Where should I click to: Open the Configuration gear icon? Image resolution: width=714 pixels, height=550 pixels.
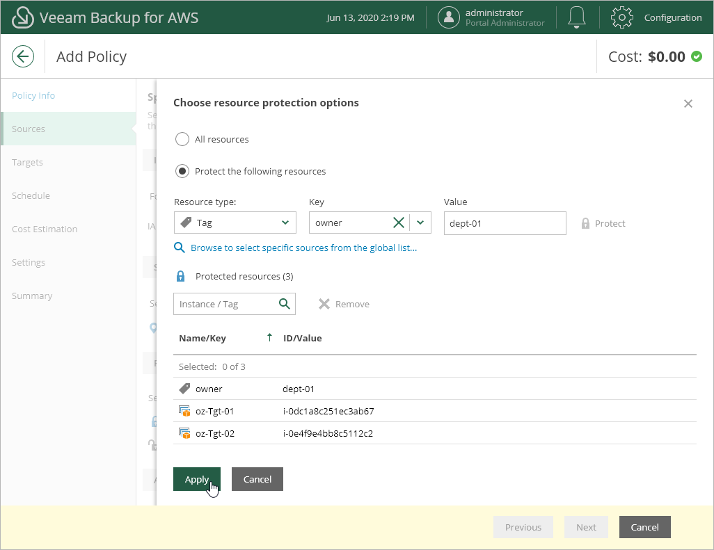click(622, 17)
